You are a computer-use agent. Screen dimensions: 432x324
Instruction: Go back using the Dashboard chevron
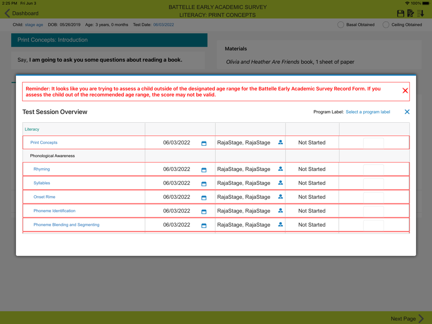pos(7,13)
